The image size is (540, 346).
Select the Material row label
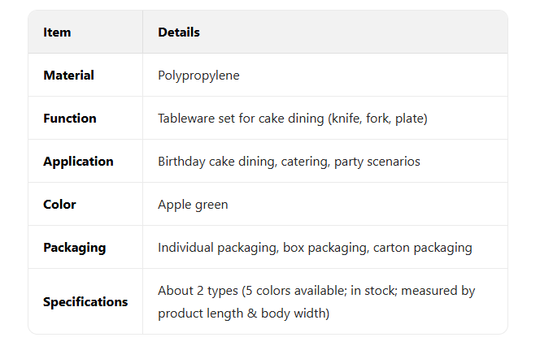tap(68, 76)
